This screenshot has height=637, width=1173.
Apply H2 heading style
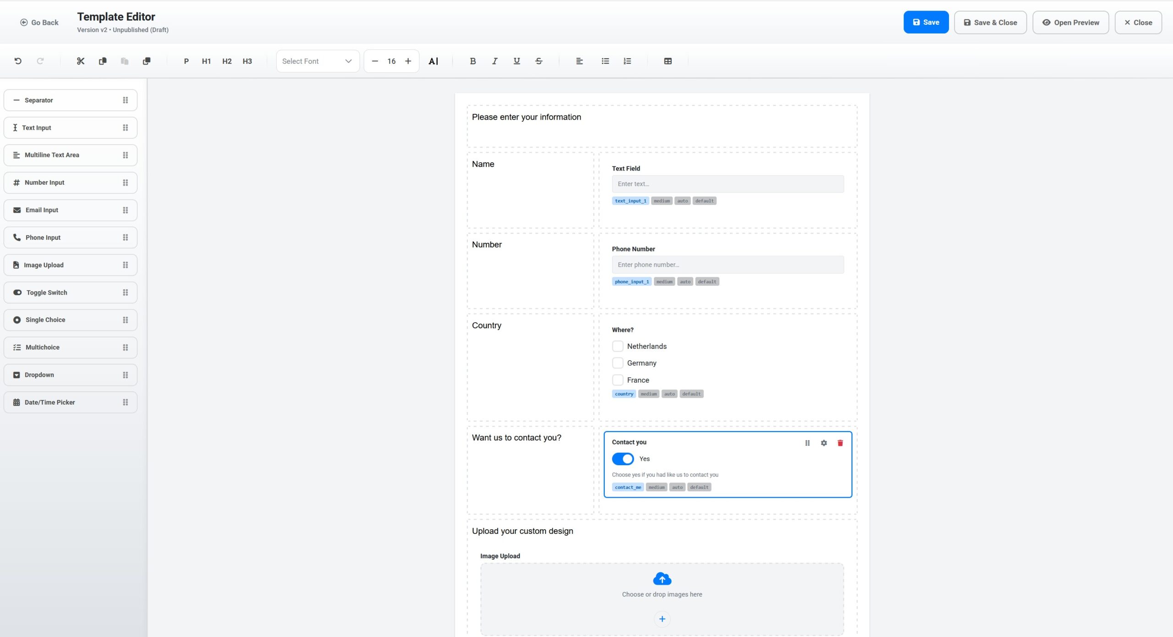(x=227, y=61)
